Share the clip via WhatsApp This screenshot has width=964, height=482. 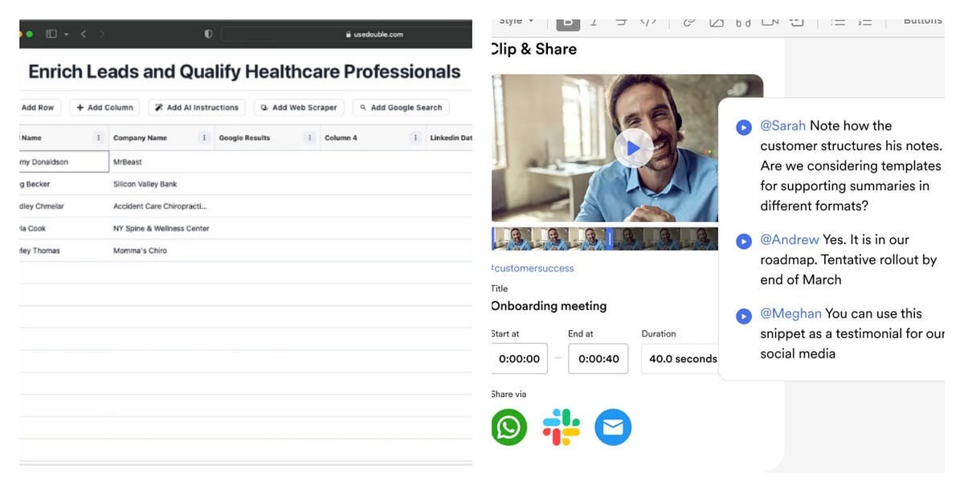(x=509, y=427)
